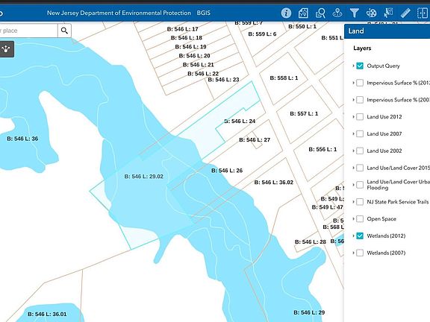Expand the NJ State Park Service Trails arrow

(354, 202)
